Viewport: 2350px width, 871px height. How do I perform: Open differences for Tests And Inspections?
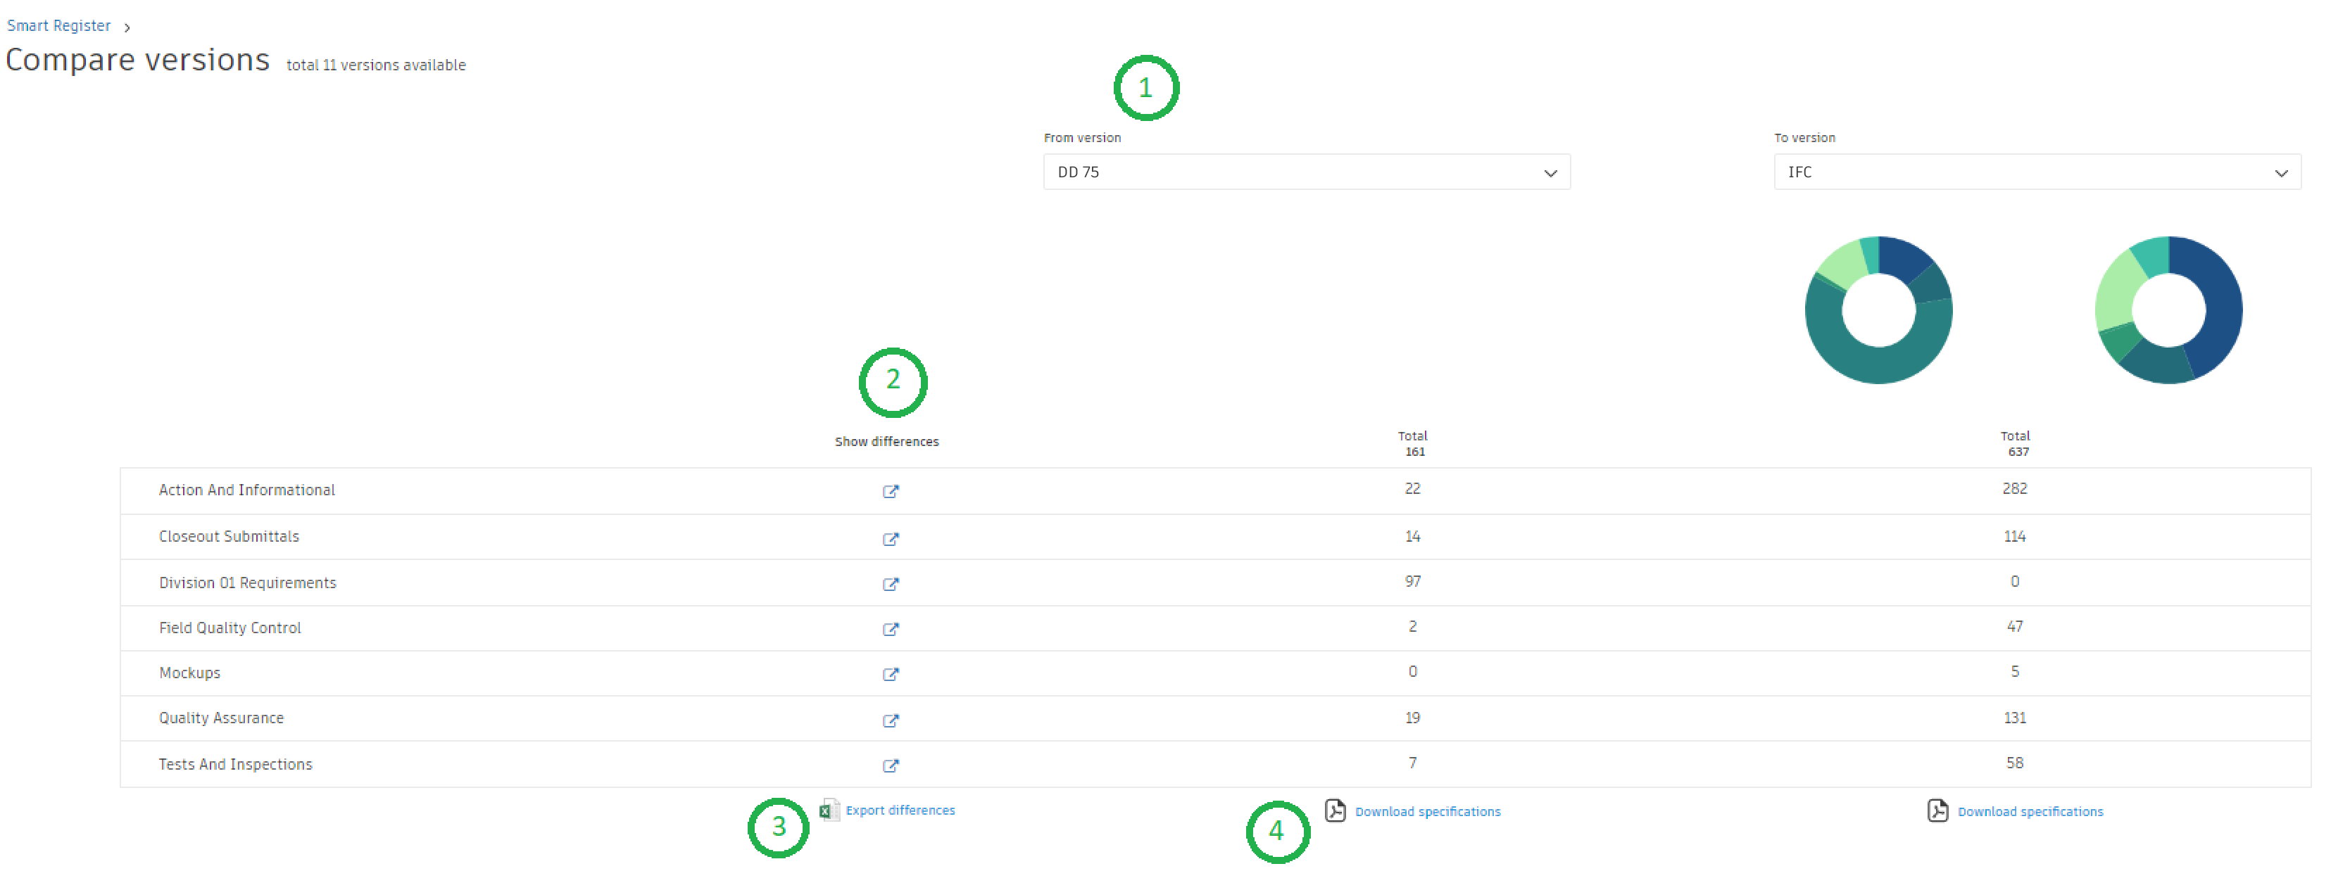pyautogui.click(x=891, y=765)
